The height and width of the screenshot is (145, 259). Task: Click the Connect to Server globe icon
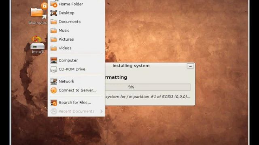[x=54, y=90]
